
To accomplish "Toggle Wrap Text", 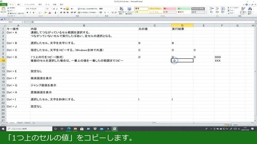I will [88, 9].
